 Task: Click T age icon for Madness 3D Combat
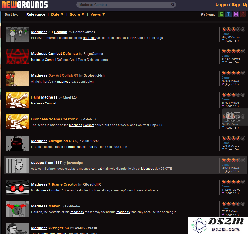pos(223,41)
